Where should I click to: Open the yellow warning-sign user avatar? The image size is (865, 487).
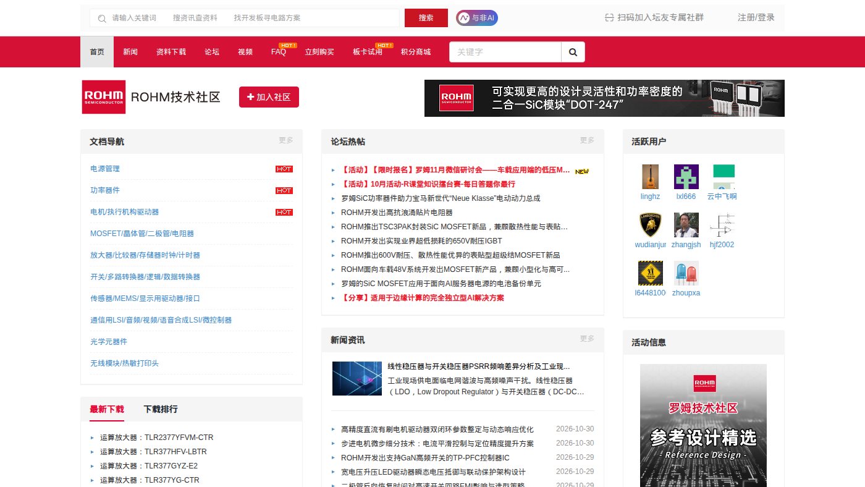click(650, 273)
